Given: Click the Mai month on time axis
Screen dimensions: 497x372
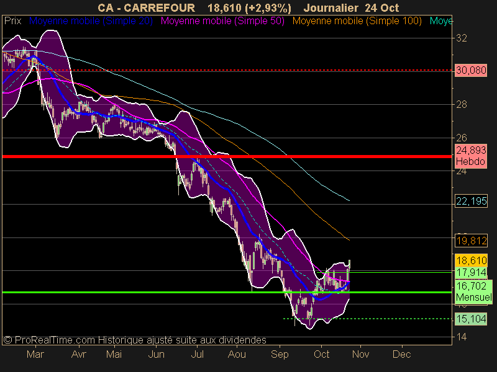Looking at the screenshot, I should pos(114,354).
